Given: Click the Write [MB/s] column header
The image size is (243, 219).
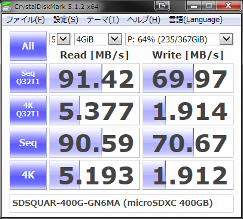Looking at the screenshot, I should coord(188,55).
